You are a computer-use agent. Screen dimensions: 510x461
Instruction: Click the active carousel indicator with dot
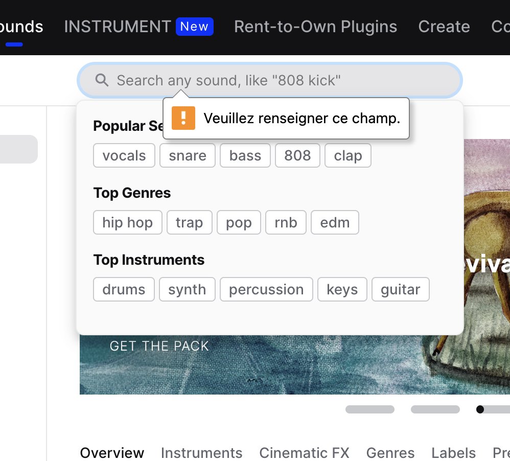[x=493, y=409]
